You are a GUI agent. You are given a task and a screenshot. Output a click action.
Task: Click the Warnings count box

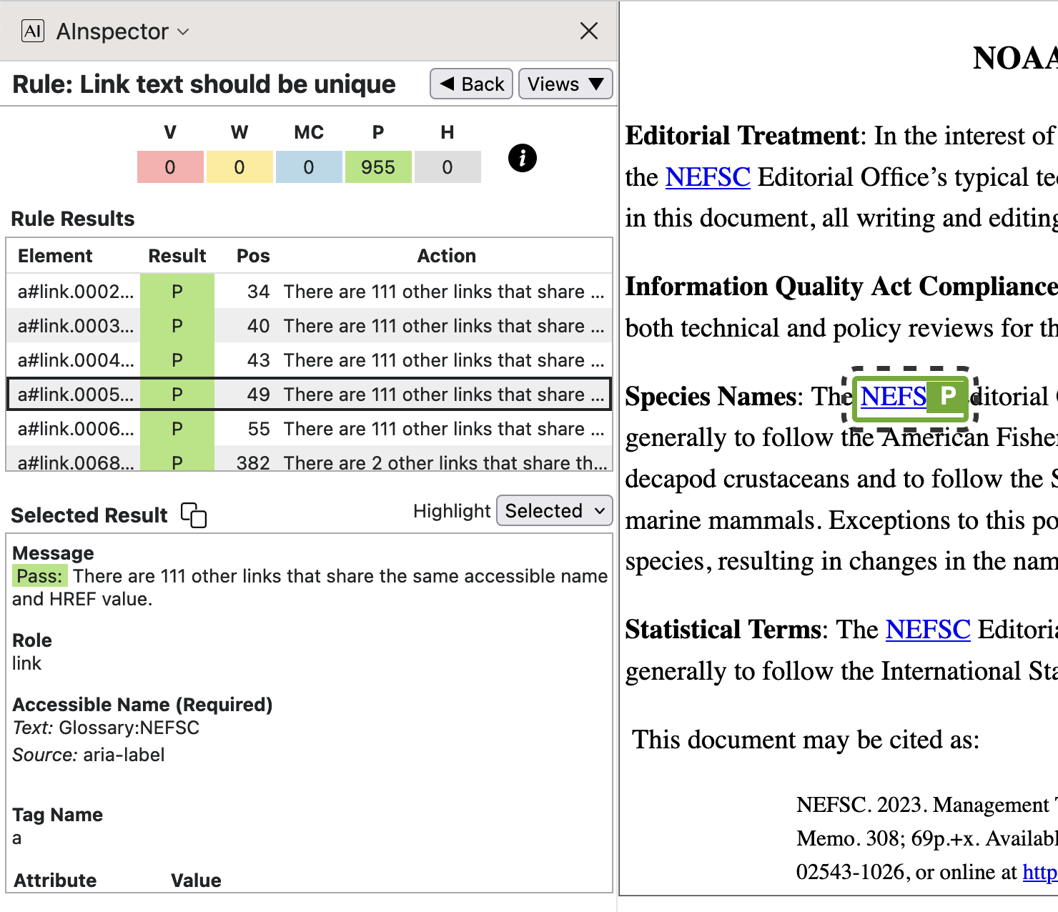[x=239, y=167]
